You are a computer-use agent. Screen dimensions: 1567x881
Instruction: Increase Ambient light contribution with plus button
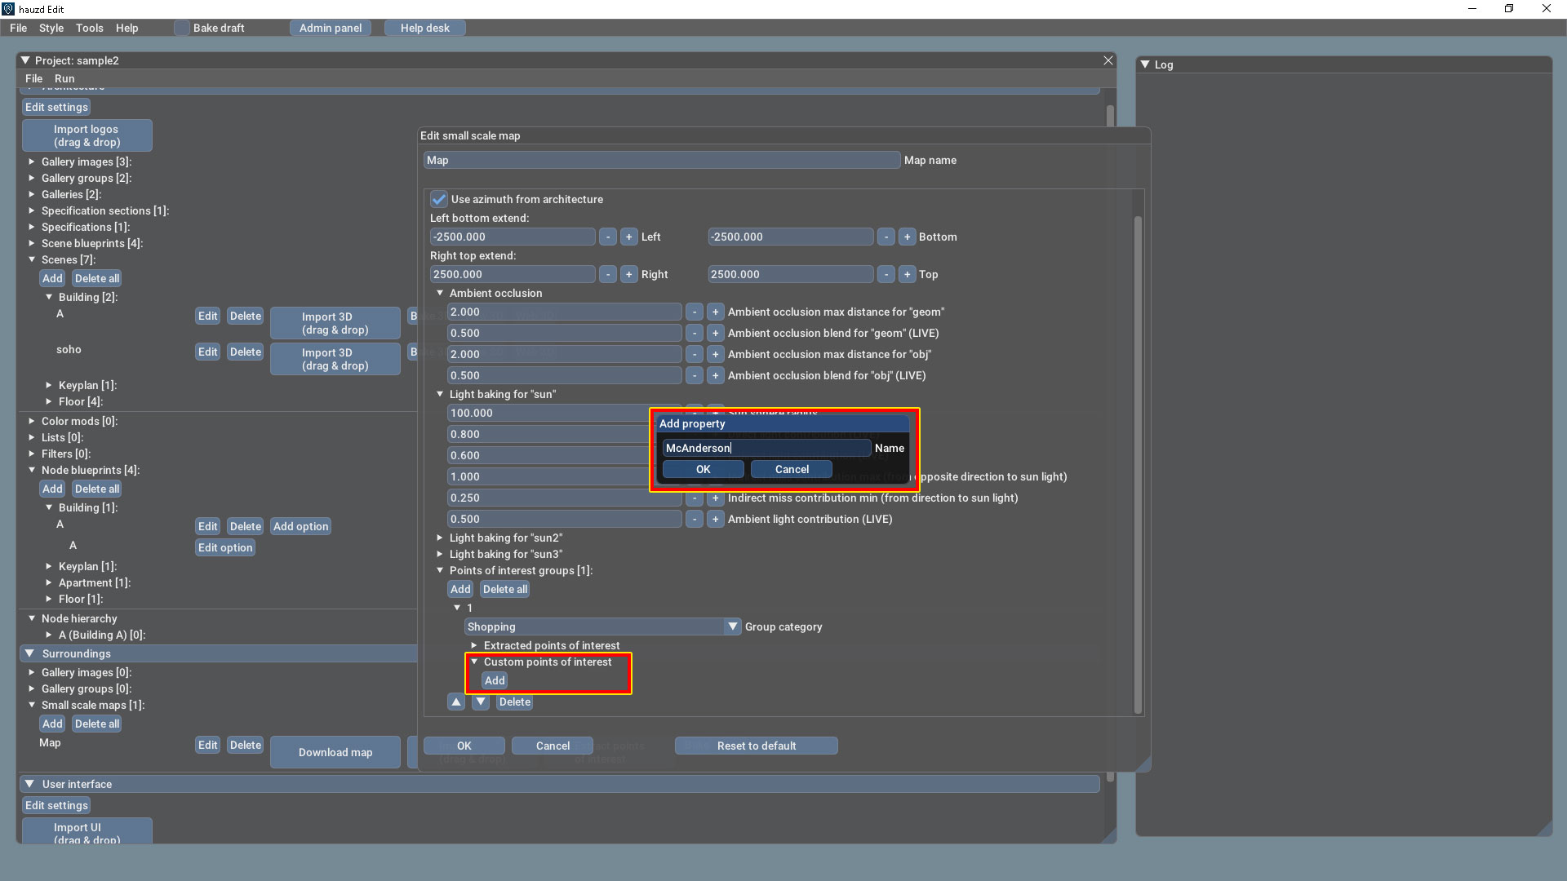[x=715, y=519]
